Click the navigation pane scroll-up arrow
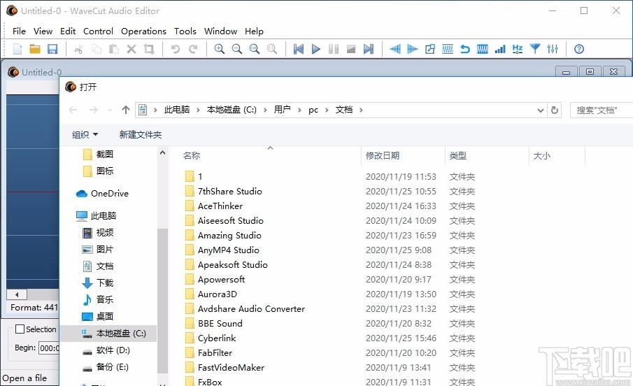Image resolution: width=633 pixels, height=386 pixels. click(x=162, y=152)
